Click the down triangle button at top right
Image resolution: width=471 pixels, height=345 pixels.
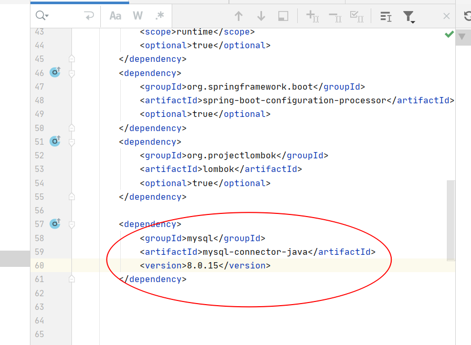click(462, 37)
